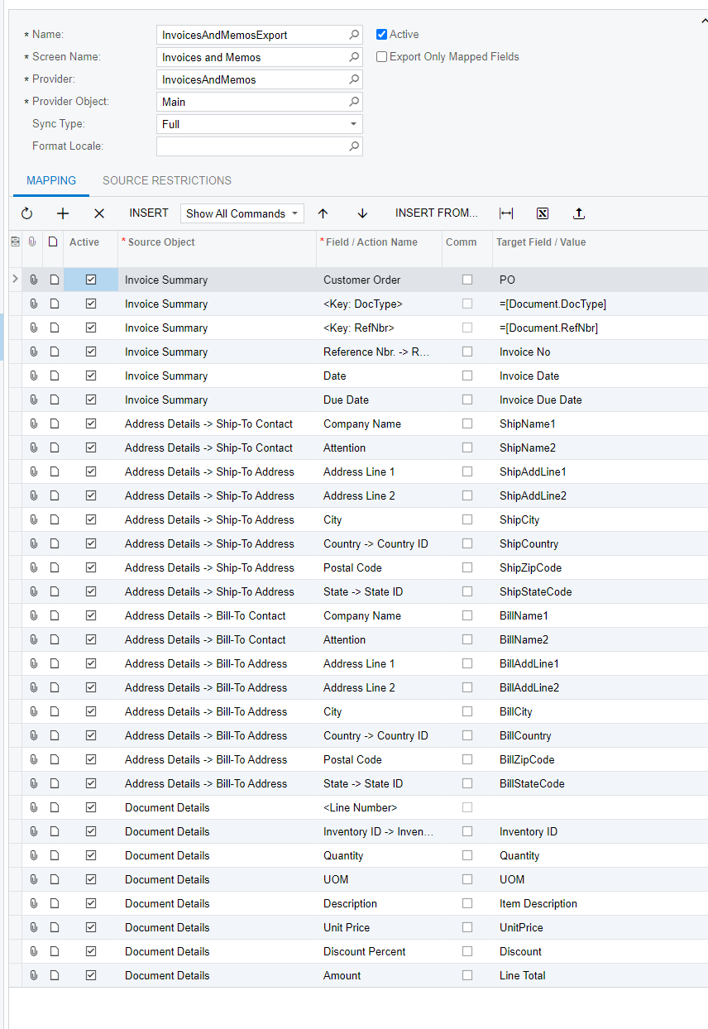Viewport: 708px width, 1029px height.
Task: Toggle the Comm checkbox for Customer Order row
Action: (467, 280)
